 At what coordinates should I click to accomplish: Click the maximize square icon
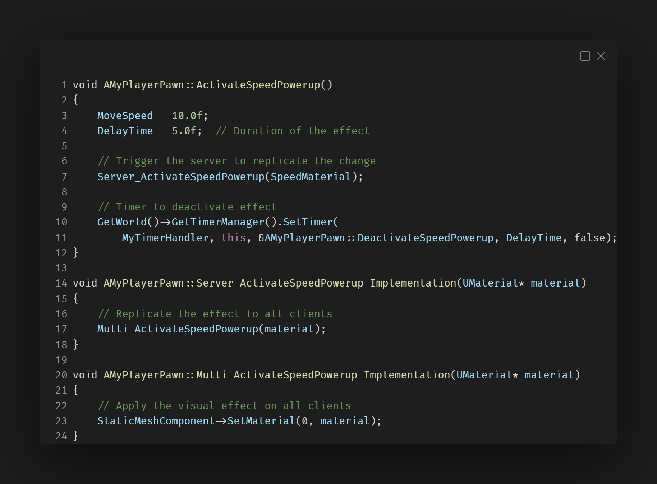[585, 56]
